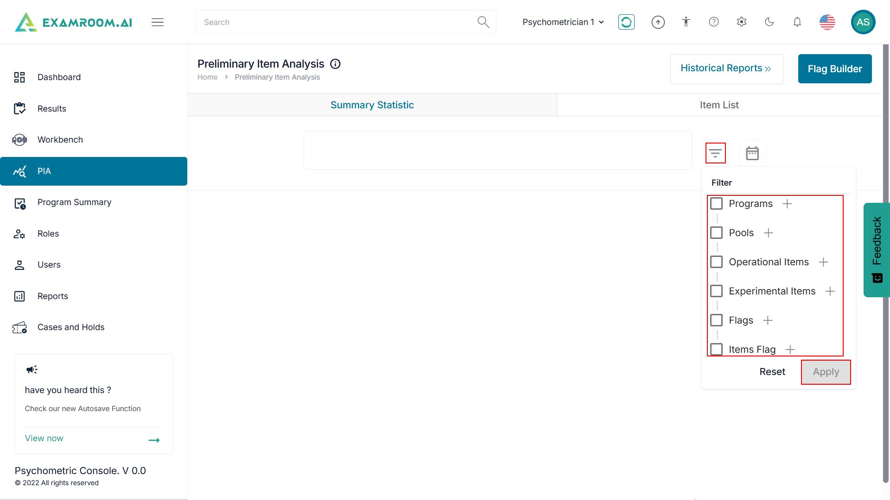Open the settings gear icon
The height and width of the screenshot is (500, 890).
[x=742, y=22]
